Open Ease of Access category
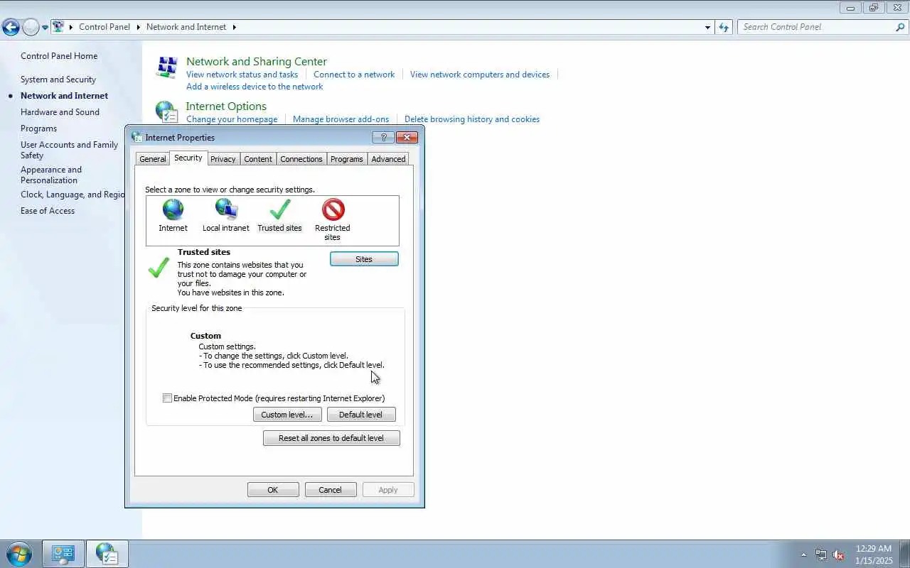Image resolution: width=910 pixels, height=568 pixels. tap(48, 211)
